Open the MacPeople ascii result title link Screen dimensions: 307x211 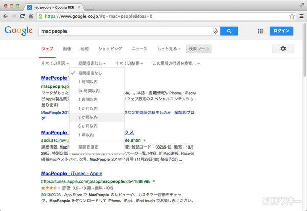click(55, 133)
